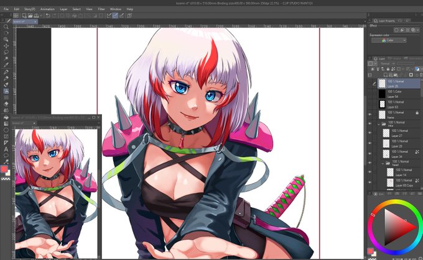Click the Layer 54 black thumbnail
Viewport: 423px width, 260px height.
382,94
